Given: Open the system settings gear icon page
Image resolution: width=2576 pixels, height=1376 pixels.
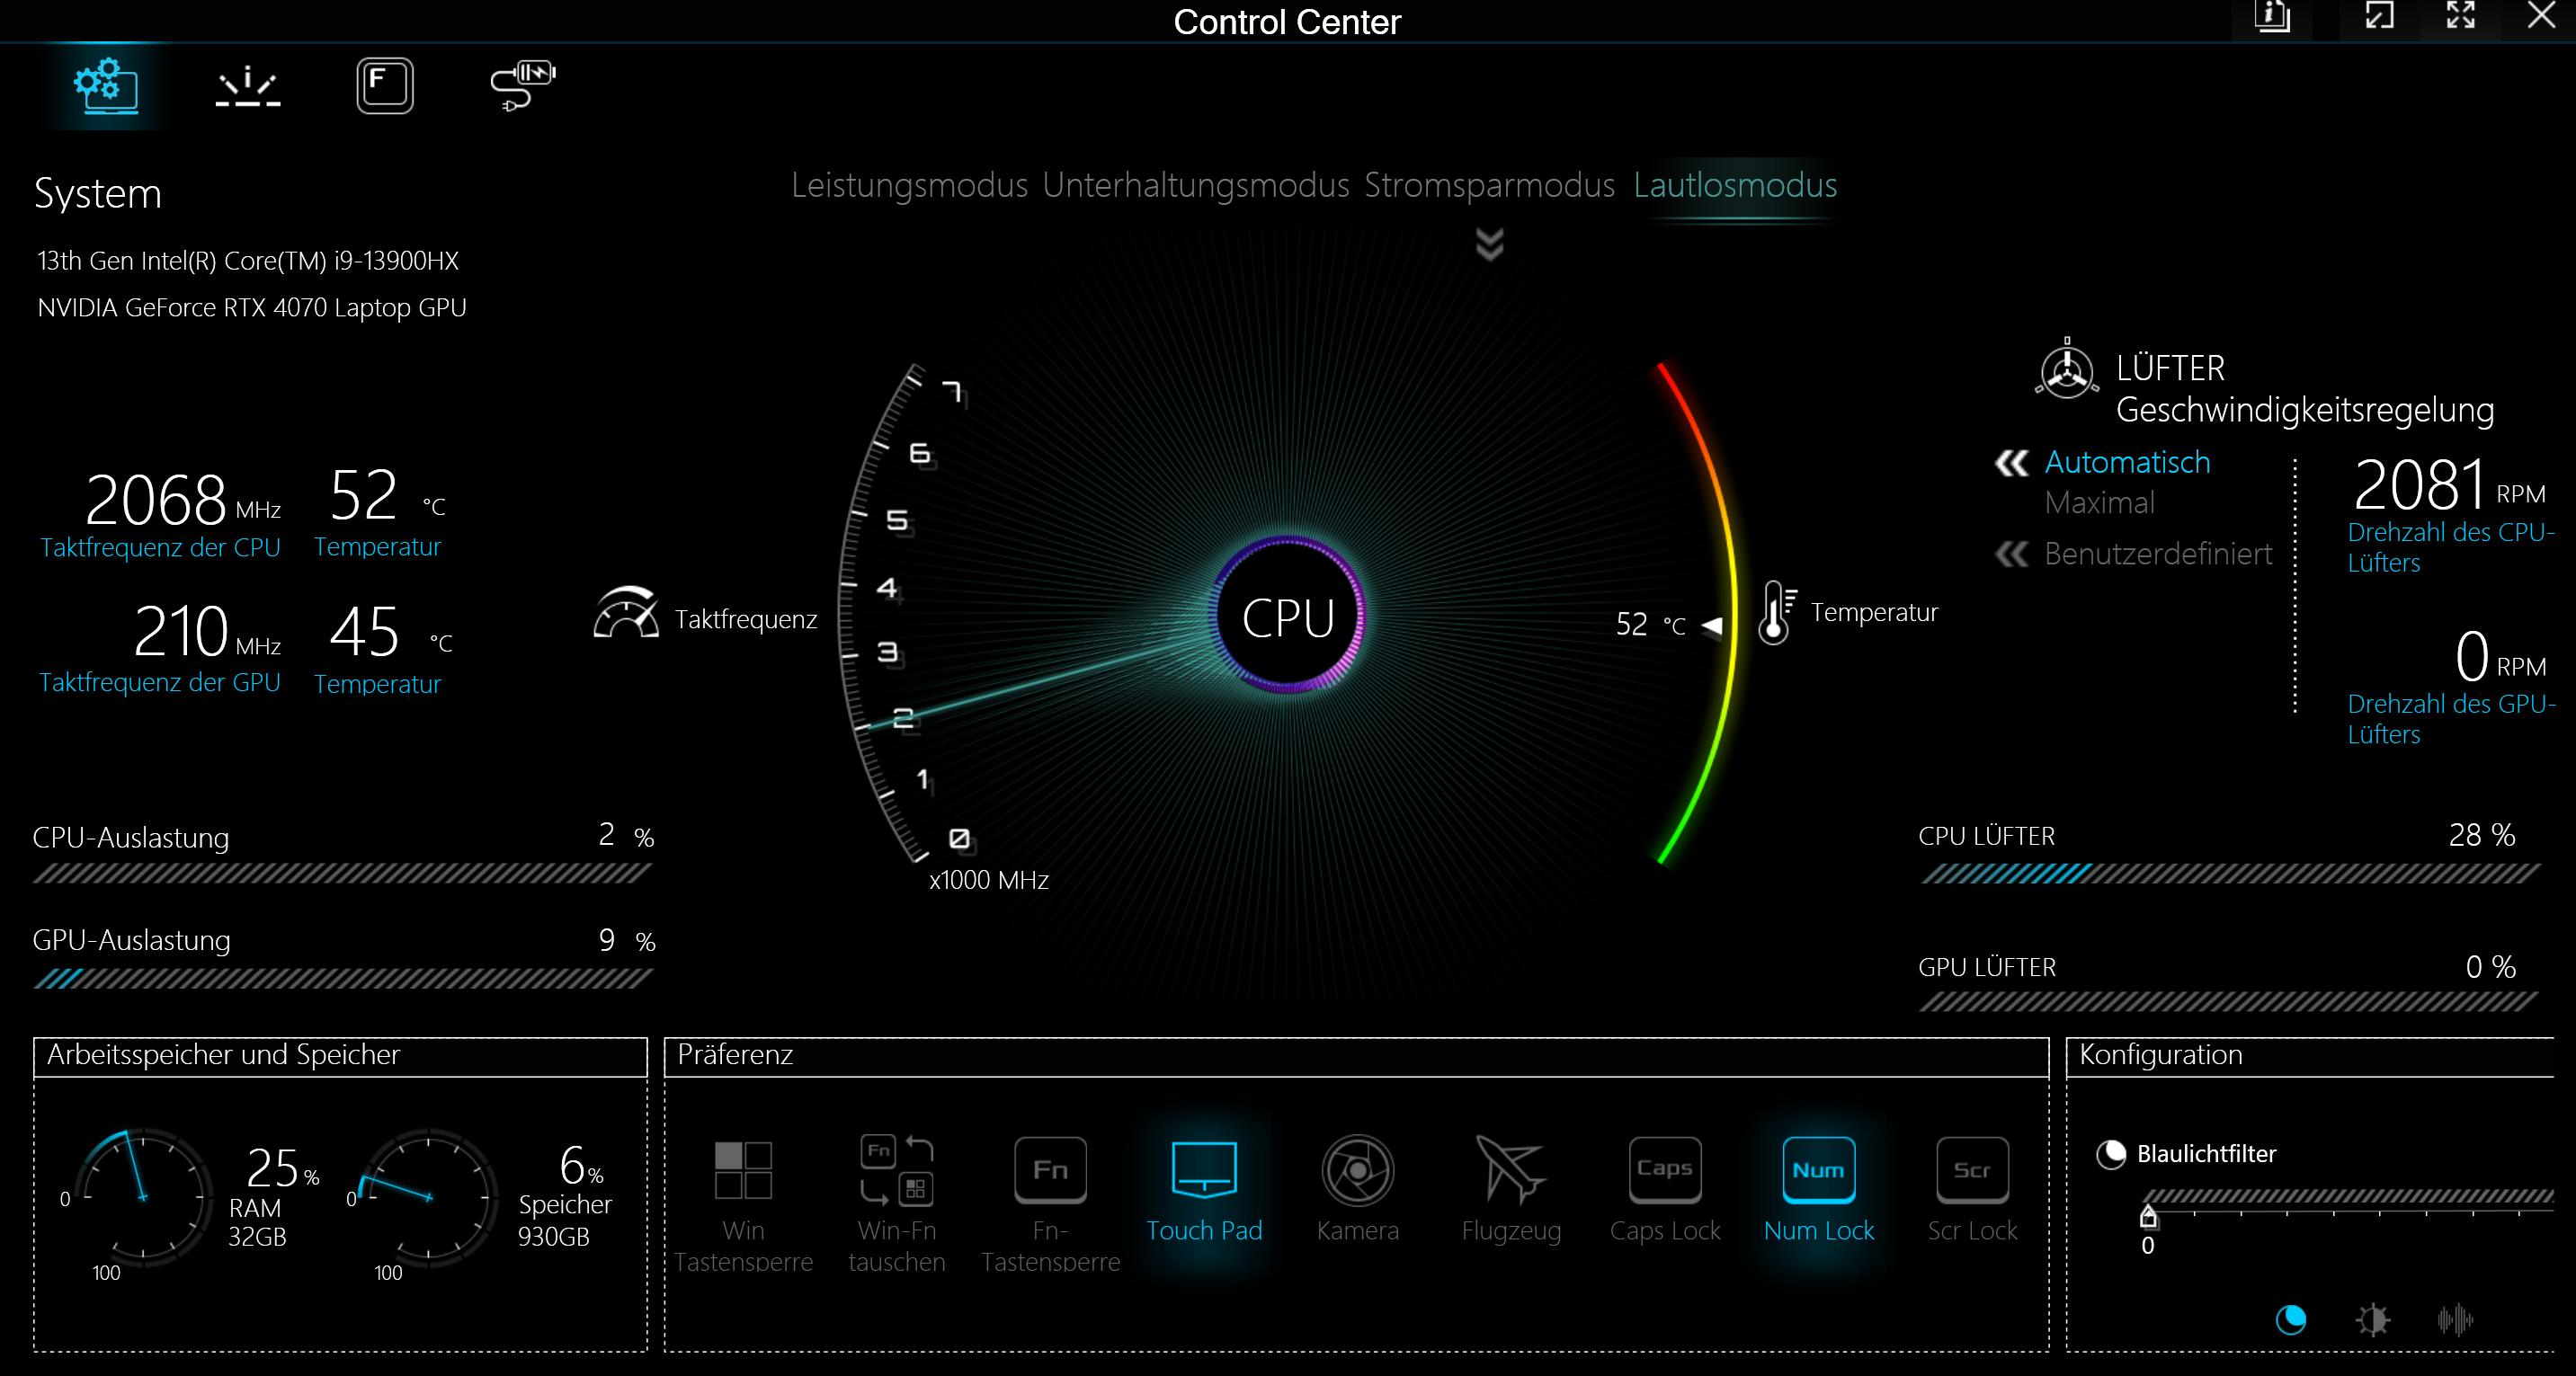Looking at the screenshot, I should point(105,86).
